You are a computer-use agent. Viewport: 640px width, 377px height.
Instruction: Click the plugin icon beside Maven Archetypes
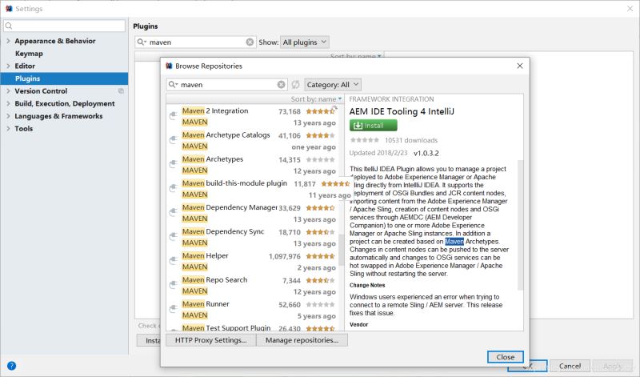click(x=174, y=164)
